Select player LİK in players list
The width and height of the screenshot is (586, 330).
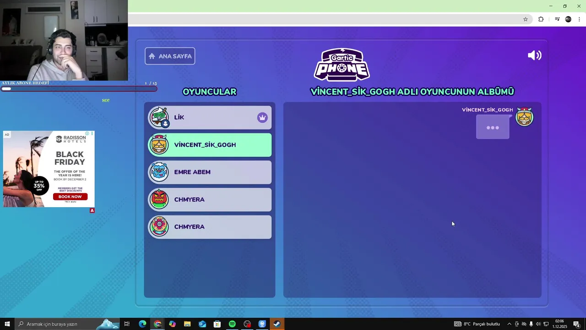pos(210,117)
